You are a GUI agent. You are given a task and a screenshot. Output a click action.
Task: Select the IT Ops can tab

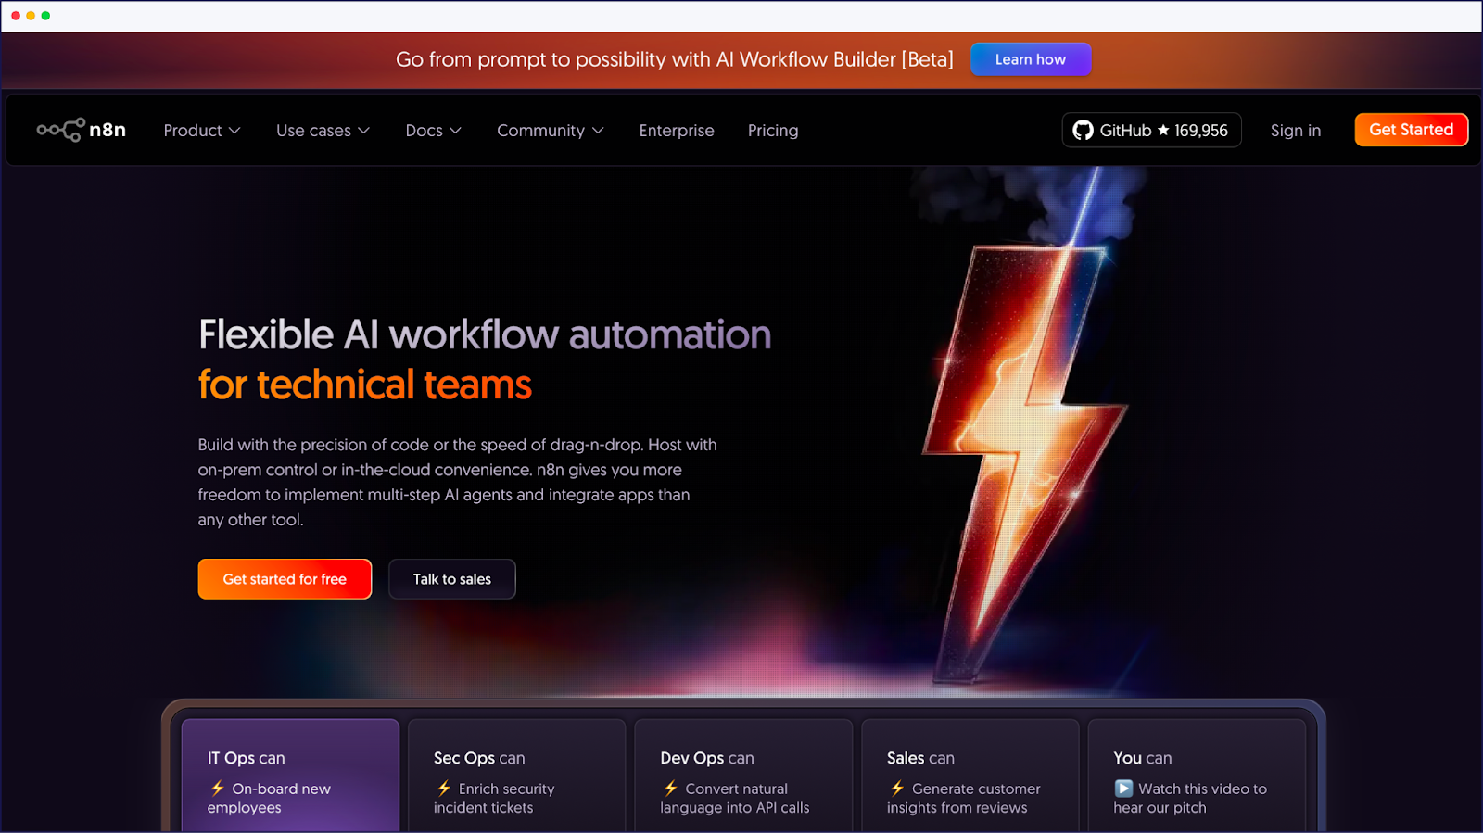290,776
